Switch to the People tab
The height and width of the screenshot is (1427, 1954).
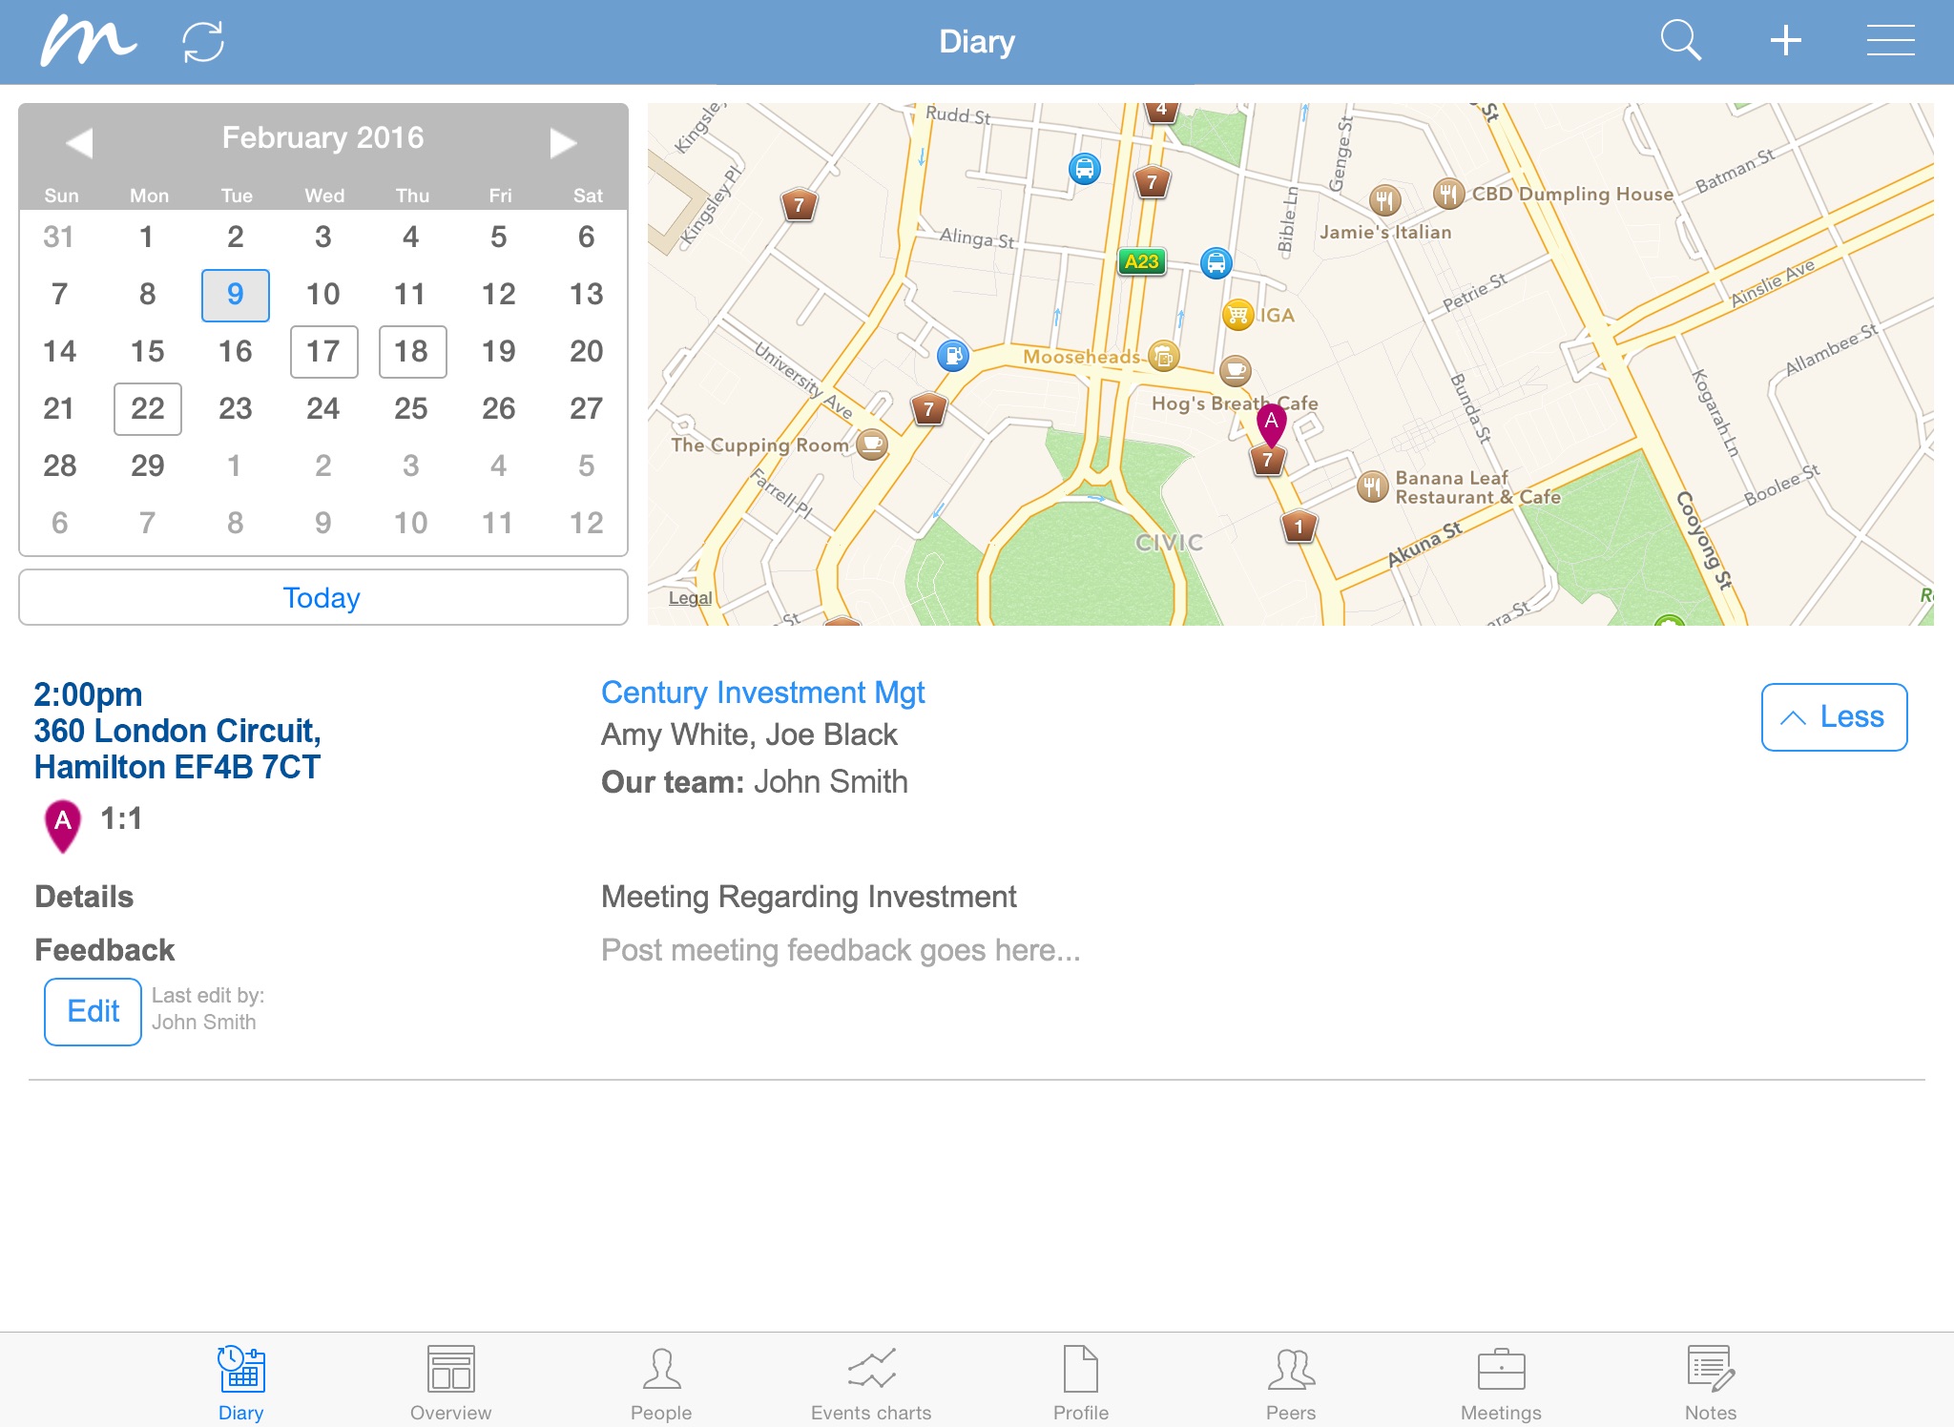(661, 1382)
